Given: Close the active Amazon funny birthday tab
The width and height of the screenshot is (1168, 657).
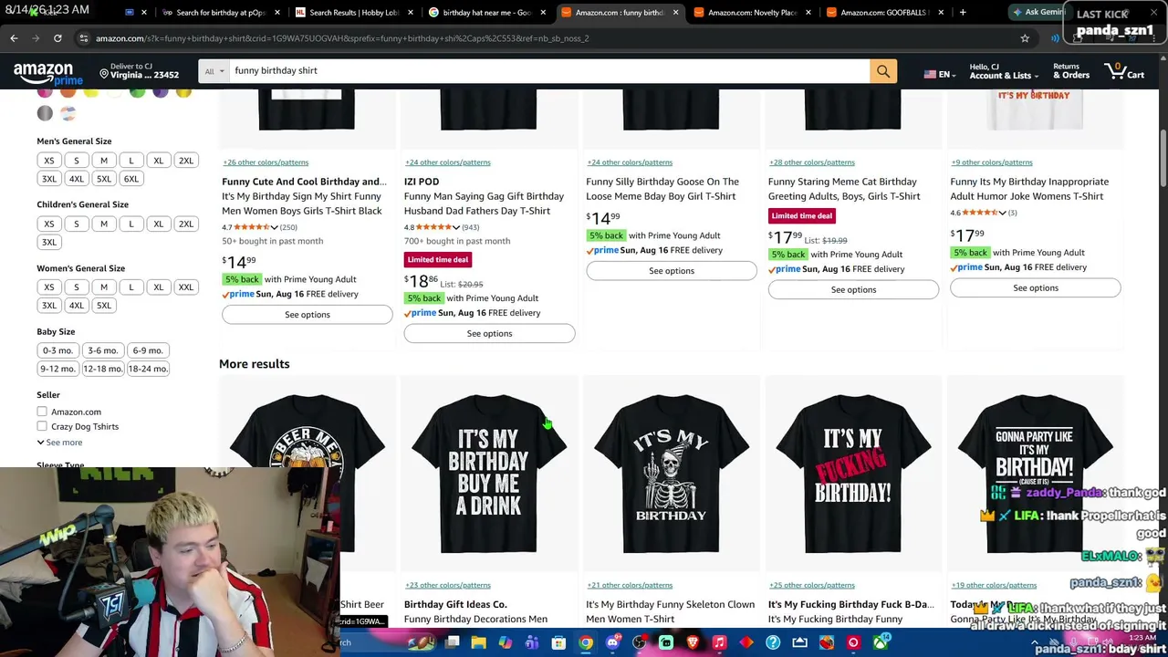Looking at the screenshot, I should pos(675,13).
